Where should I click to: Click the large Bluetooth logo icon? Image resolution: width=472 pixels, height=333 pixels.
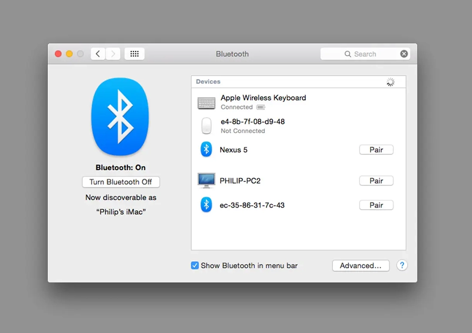point(120,117)
